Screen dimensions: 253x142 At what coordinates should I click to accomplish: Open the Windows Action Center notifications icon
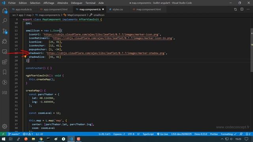(246, 139)
